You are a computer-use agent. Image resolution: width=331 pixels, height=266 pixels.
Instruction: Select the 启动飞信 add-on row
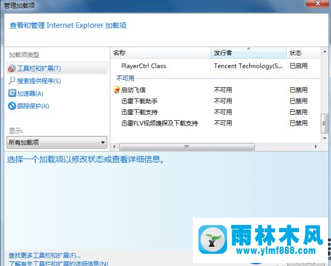(215, 90)
